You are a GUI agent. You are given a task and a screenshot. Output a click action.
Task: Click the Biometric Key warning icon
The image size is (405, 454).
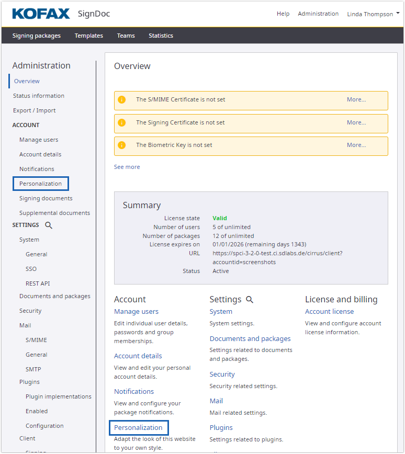[x=122, y=145]
